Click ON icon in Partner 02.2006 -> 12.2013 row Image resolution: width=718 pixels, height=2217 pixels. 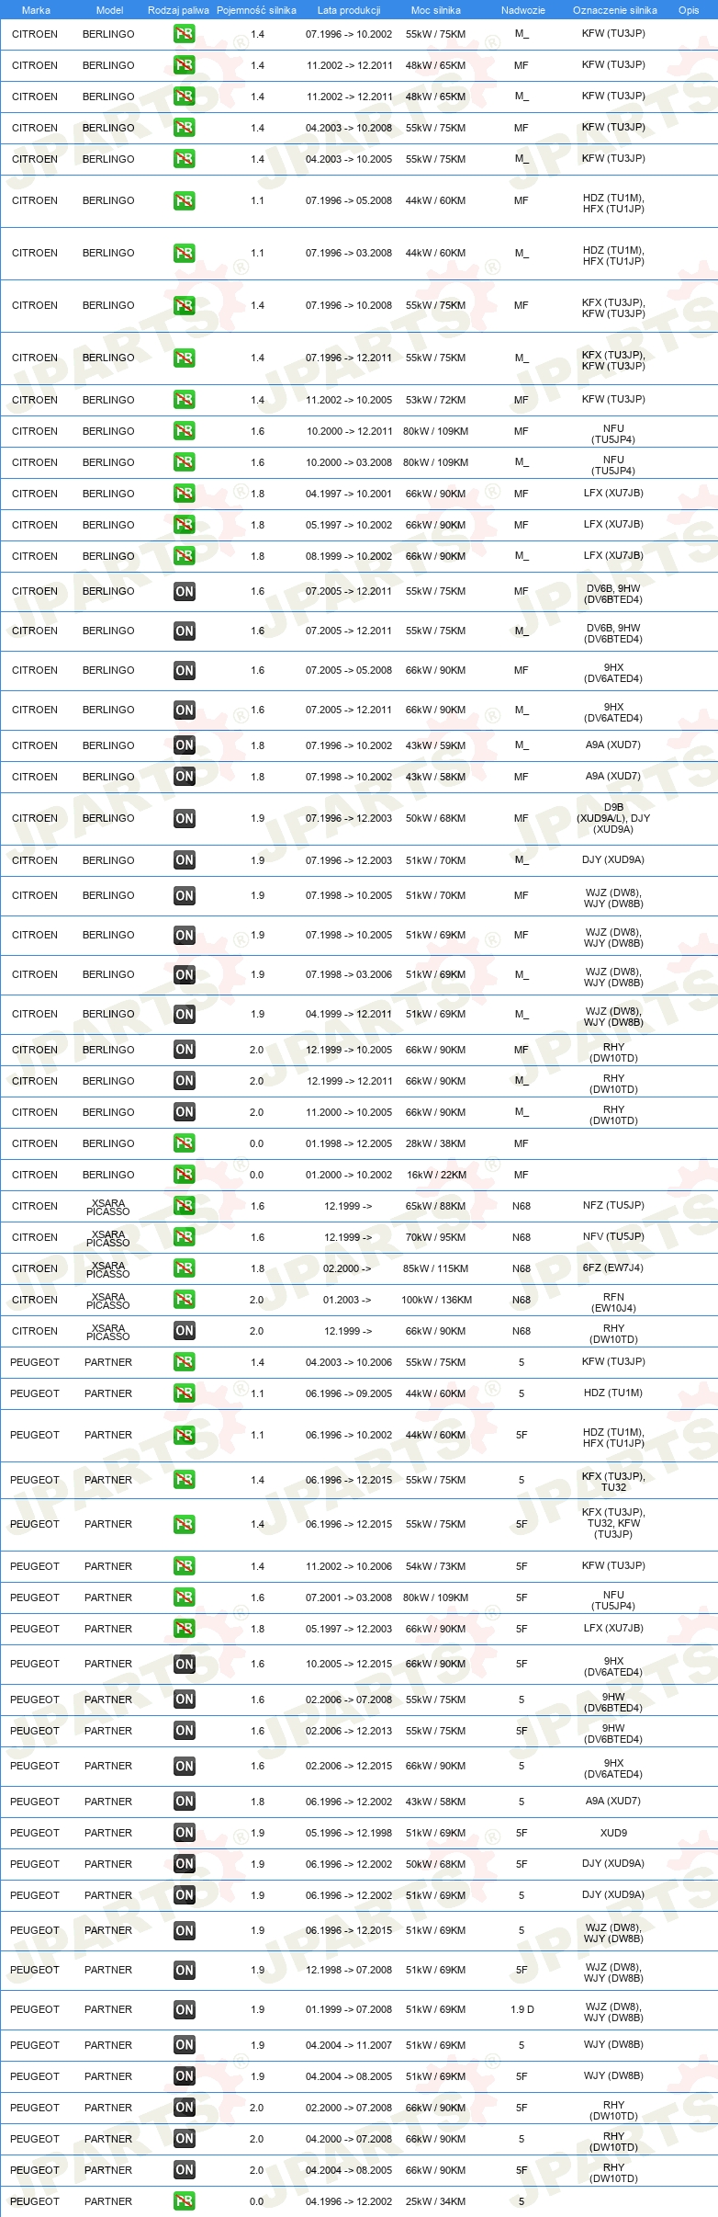pos(185,1731)
